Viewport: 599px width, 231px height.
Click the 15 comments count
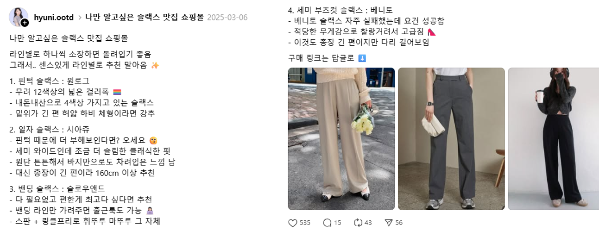338,223
